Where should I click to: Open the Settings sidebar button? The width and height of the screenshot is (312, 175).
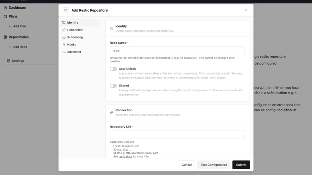(x=32, y=61)
